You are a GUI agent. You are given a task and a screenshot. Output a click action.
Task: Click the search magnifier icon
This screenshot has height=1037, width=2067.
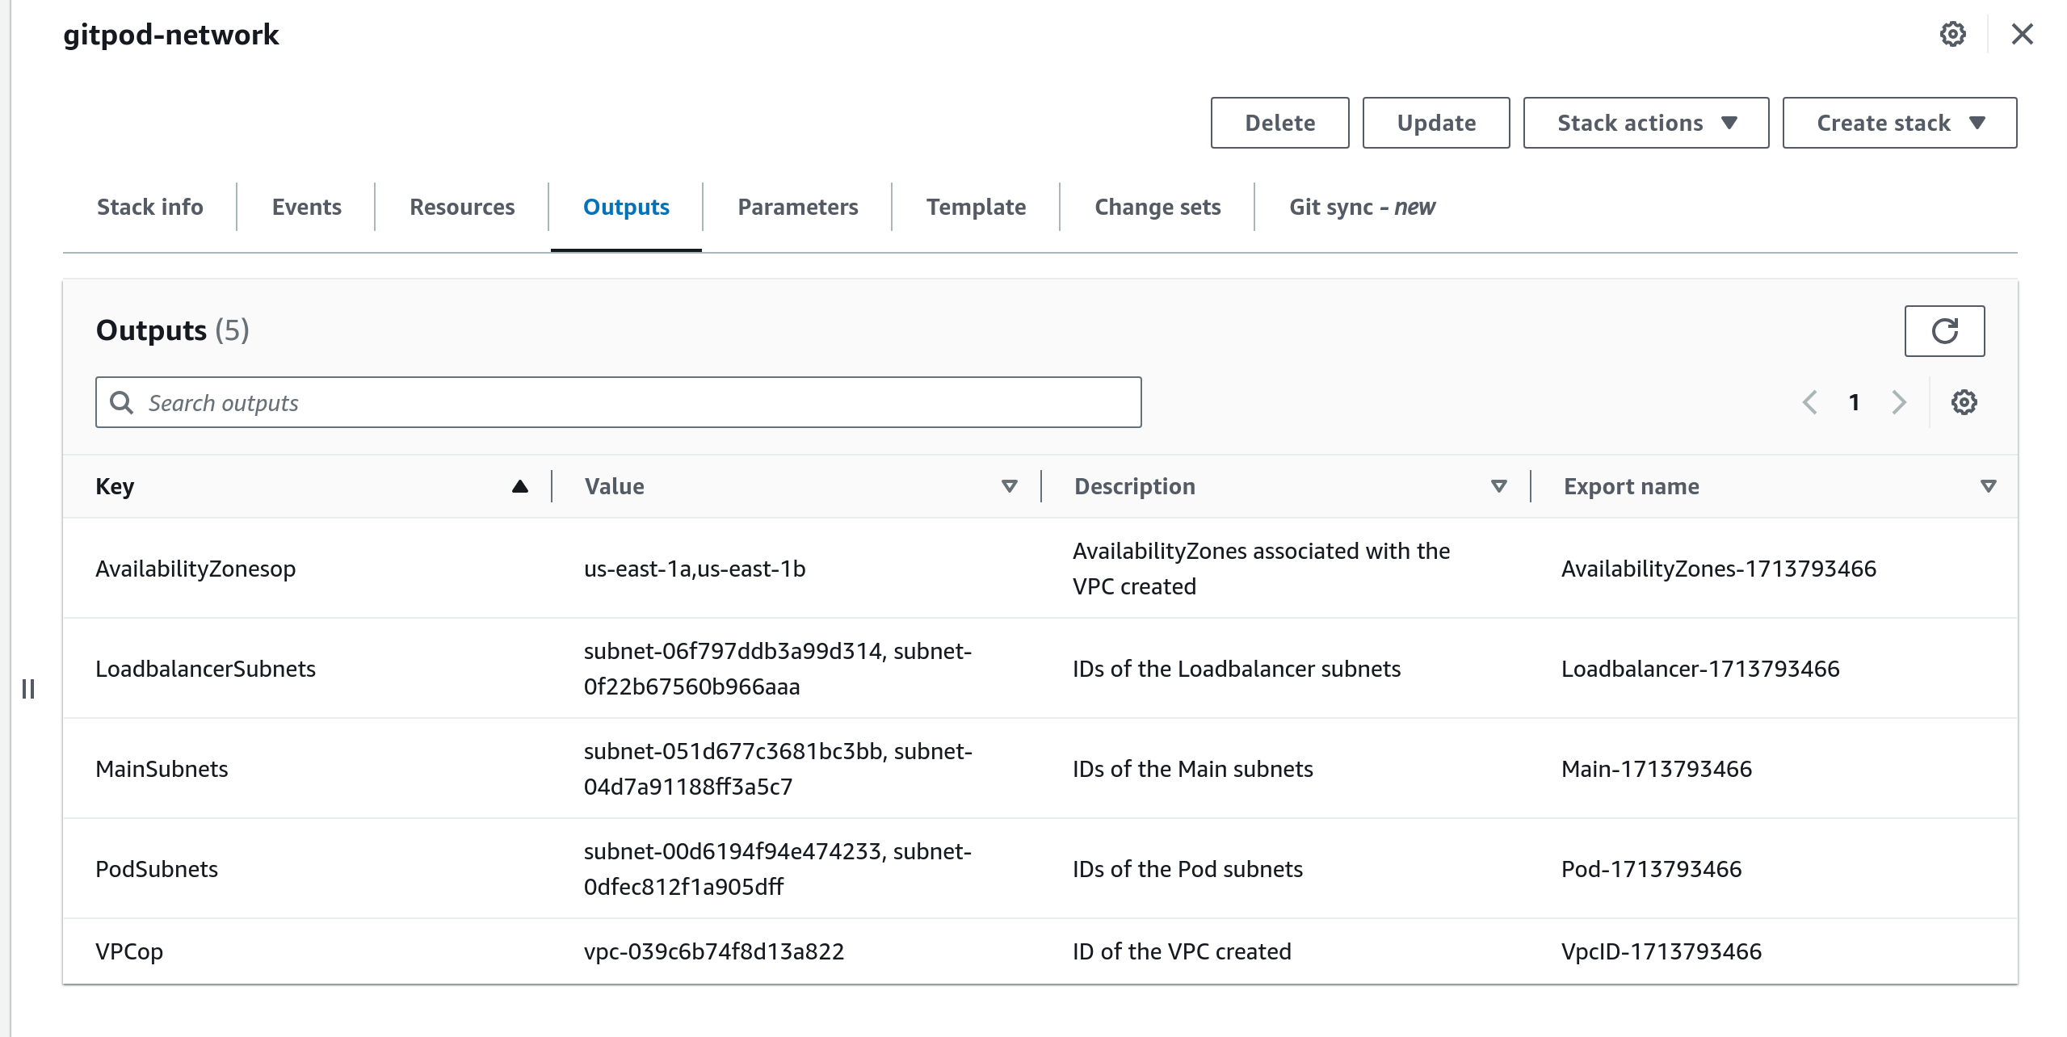pyautogui.click(x=122, y=402)
